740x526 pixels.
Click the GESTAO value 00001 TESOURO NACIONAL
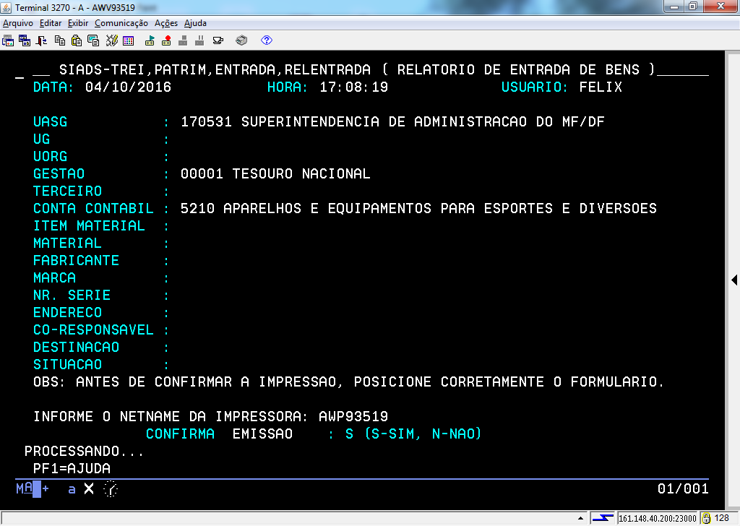coord(275,173)
